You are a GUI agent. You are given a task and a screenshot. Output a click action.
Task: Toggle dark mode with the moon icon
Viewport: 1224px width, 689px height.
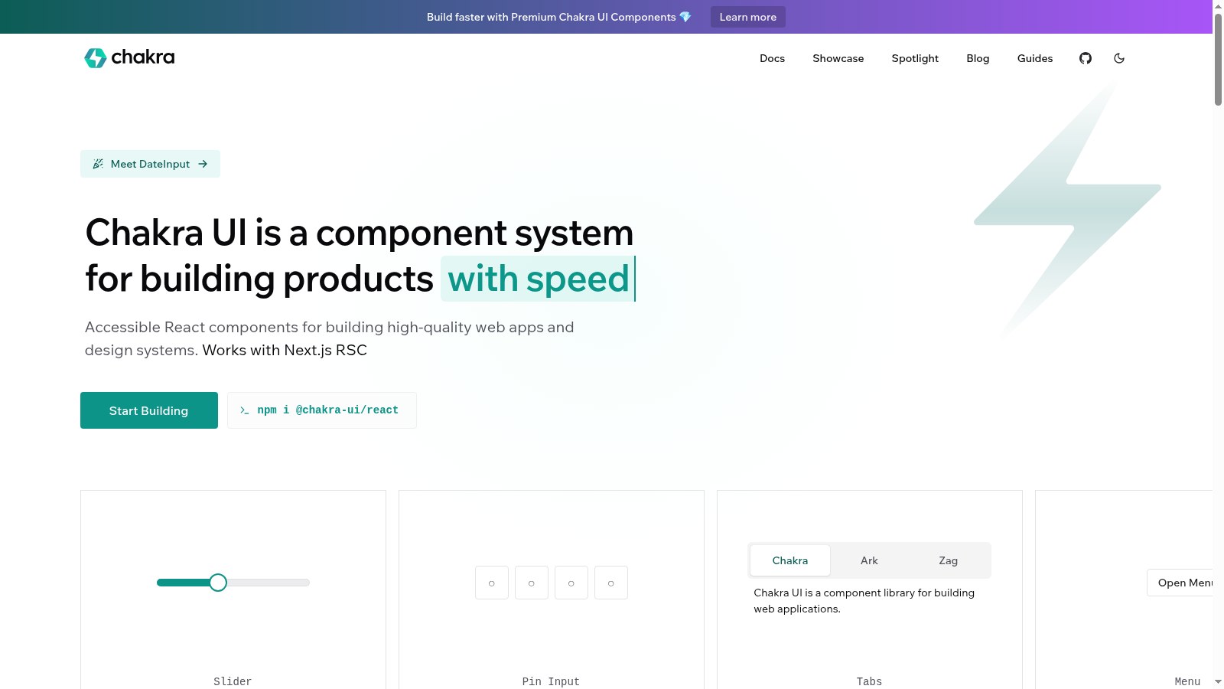[x=1119, y=58]
